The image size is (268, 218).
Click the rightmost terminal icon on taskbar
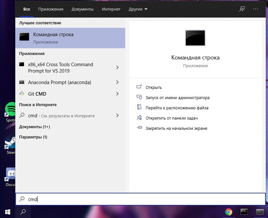(260, 212)
